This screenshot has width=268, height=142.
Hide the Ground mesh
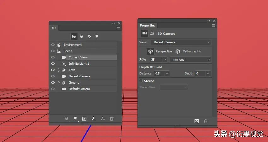[53, 82]
